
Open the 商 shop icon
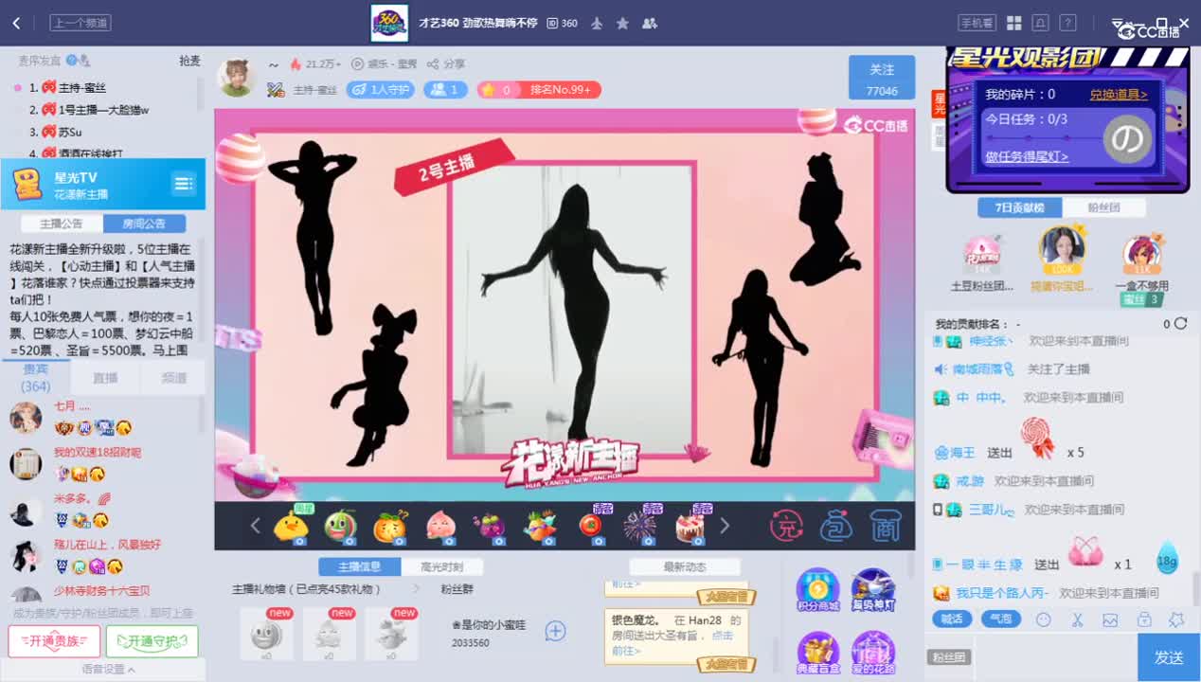[885, 526]
